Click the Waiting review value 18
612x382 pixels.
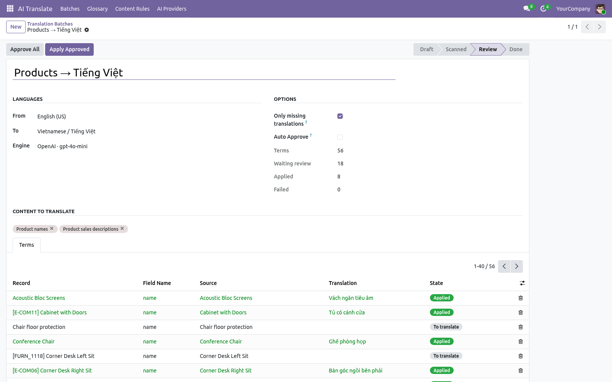(x=340, y=163)
